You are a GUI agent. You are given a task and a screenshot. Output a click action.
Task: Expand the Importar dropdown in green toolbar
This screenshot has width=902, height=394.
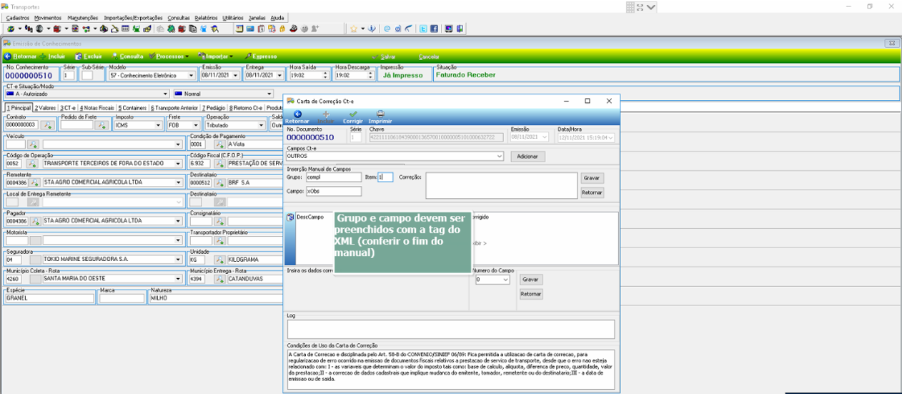point(230,56)
